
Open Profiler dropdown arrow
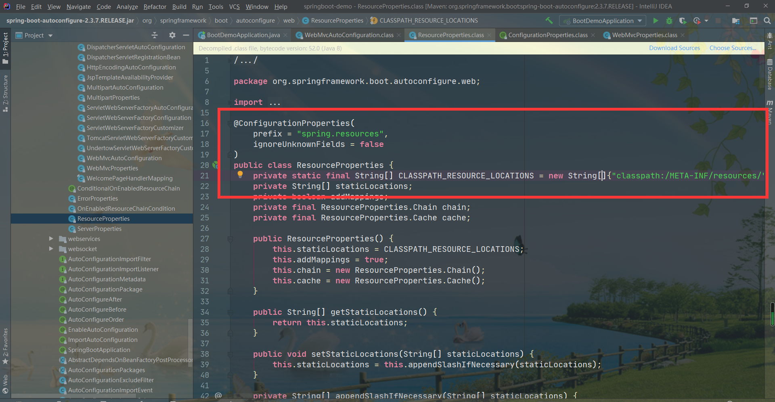[x=706, y=21]
